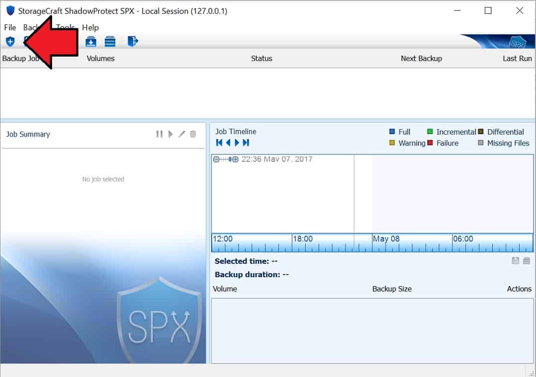Viewport: 536px width, 377px height.
Task: Click the Missing Files gray swatch
Action: (x=480, y=143)
